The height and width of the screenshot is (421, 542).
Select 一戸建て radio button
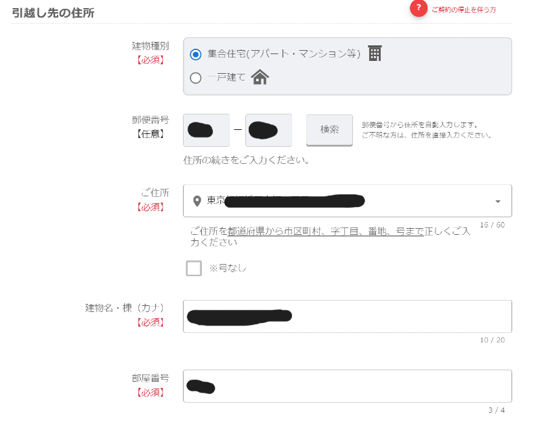click(196, 78)
